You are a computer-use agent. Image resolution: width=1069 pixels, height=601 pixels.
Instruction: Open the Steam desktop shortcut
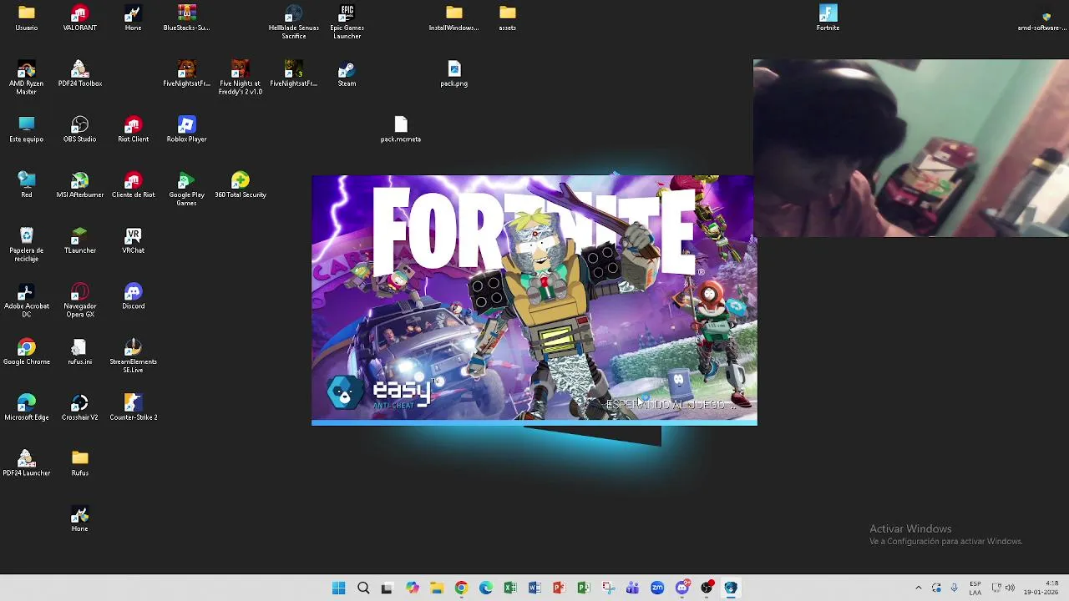[x=347, y=73]
